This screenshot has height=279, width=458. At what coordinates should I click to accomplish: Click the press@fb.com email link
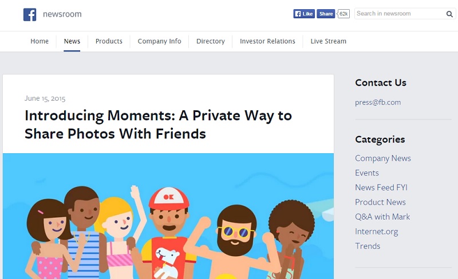[378, 102]
